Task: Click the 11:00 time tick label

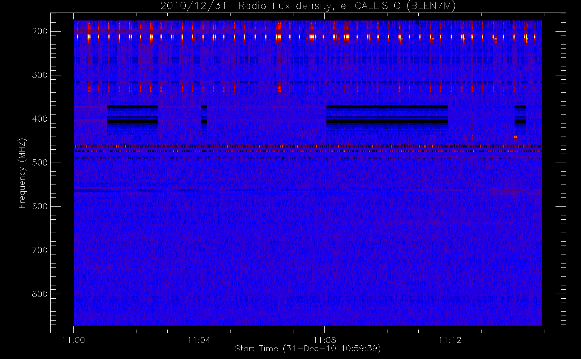Action: [x=74, y=340]
